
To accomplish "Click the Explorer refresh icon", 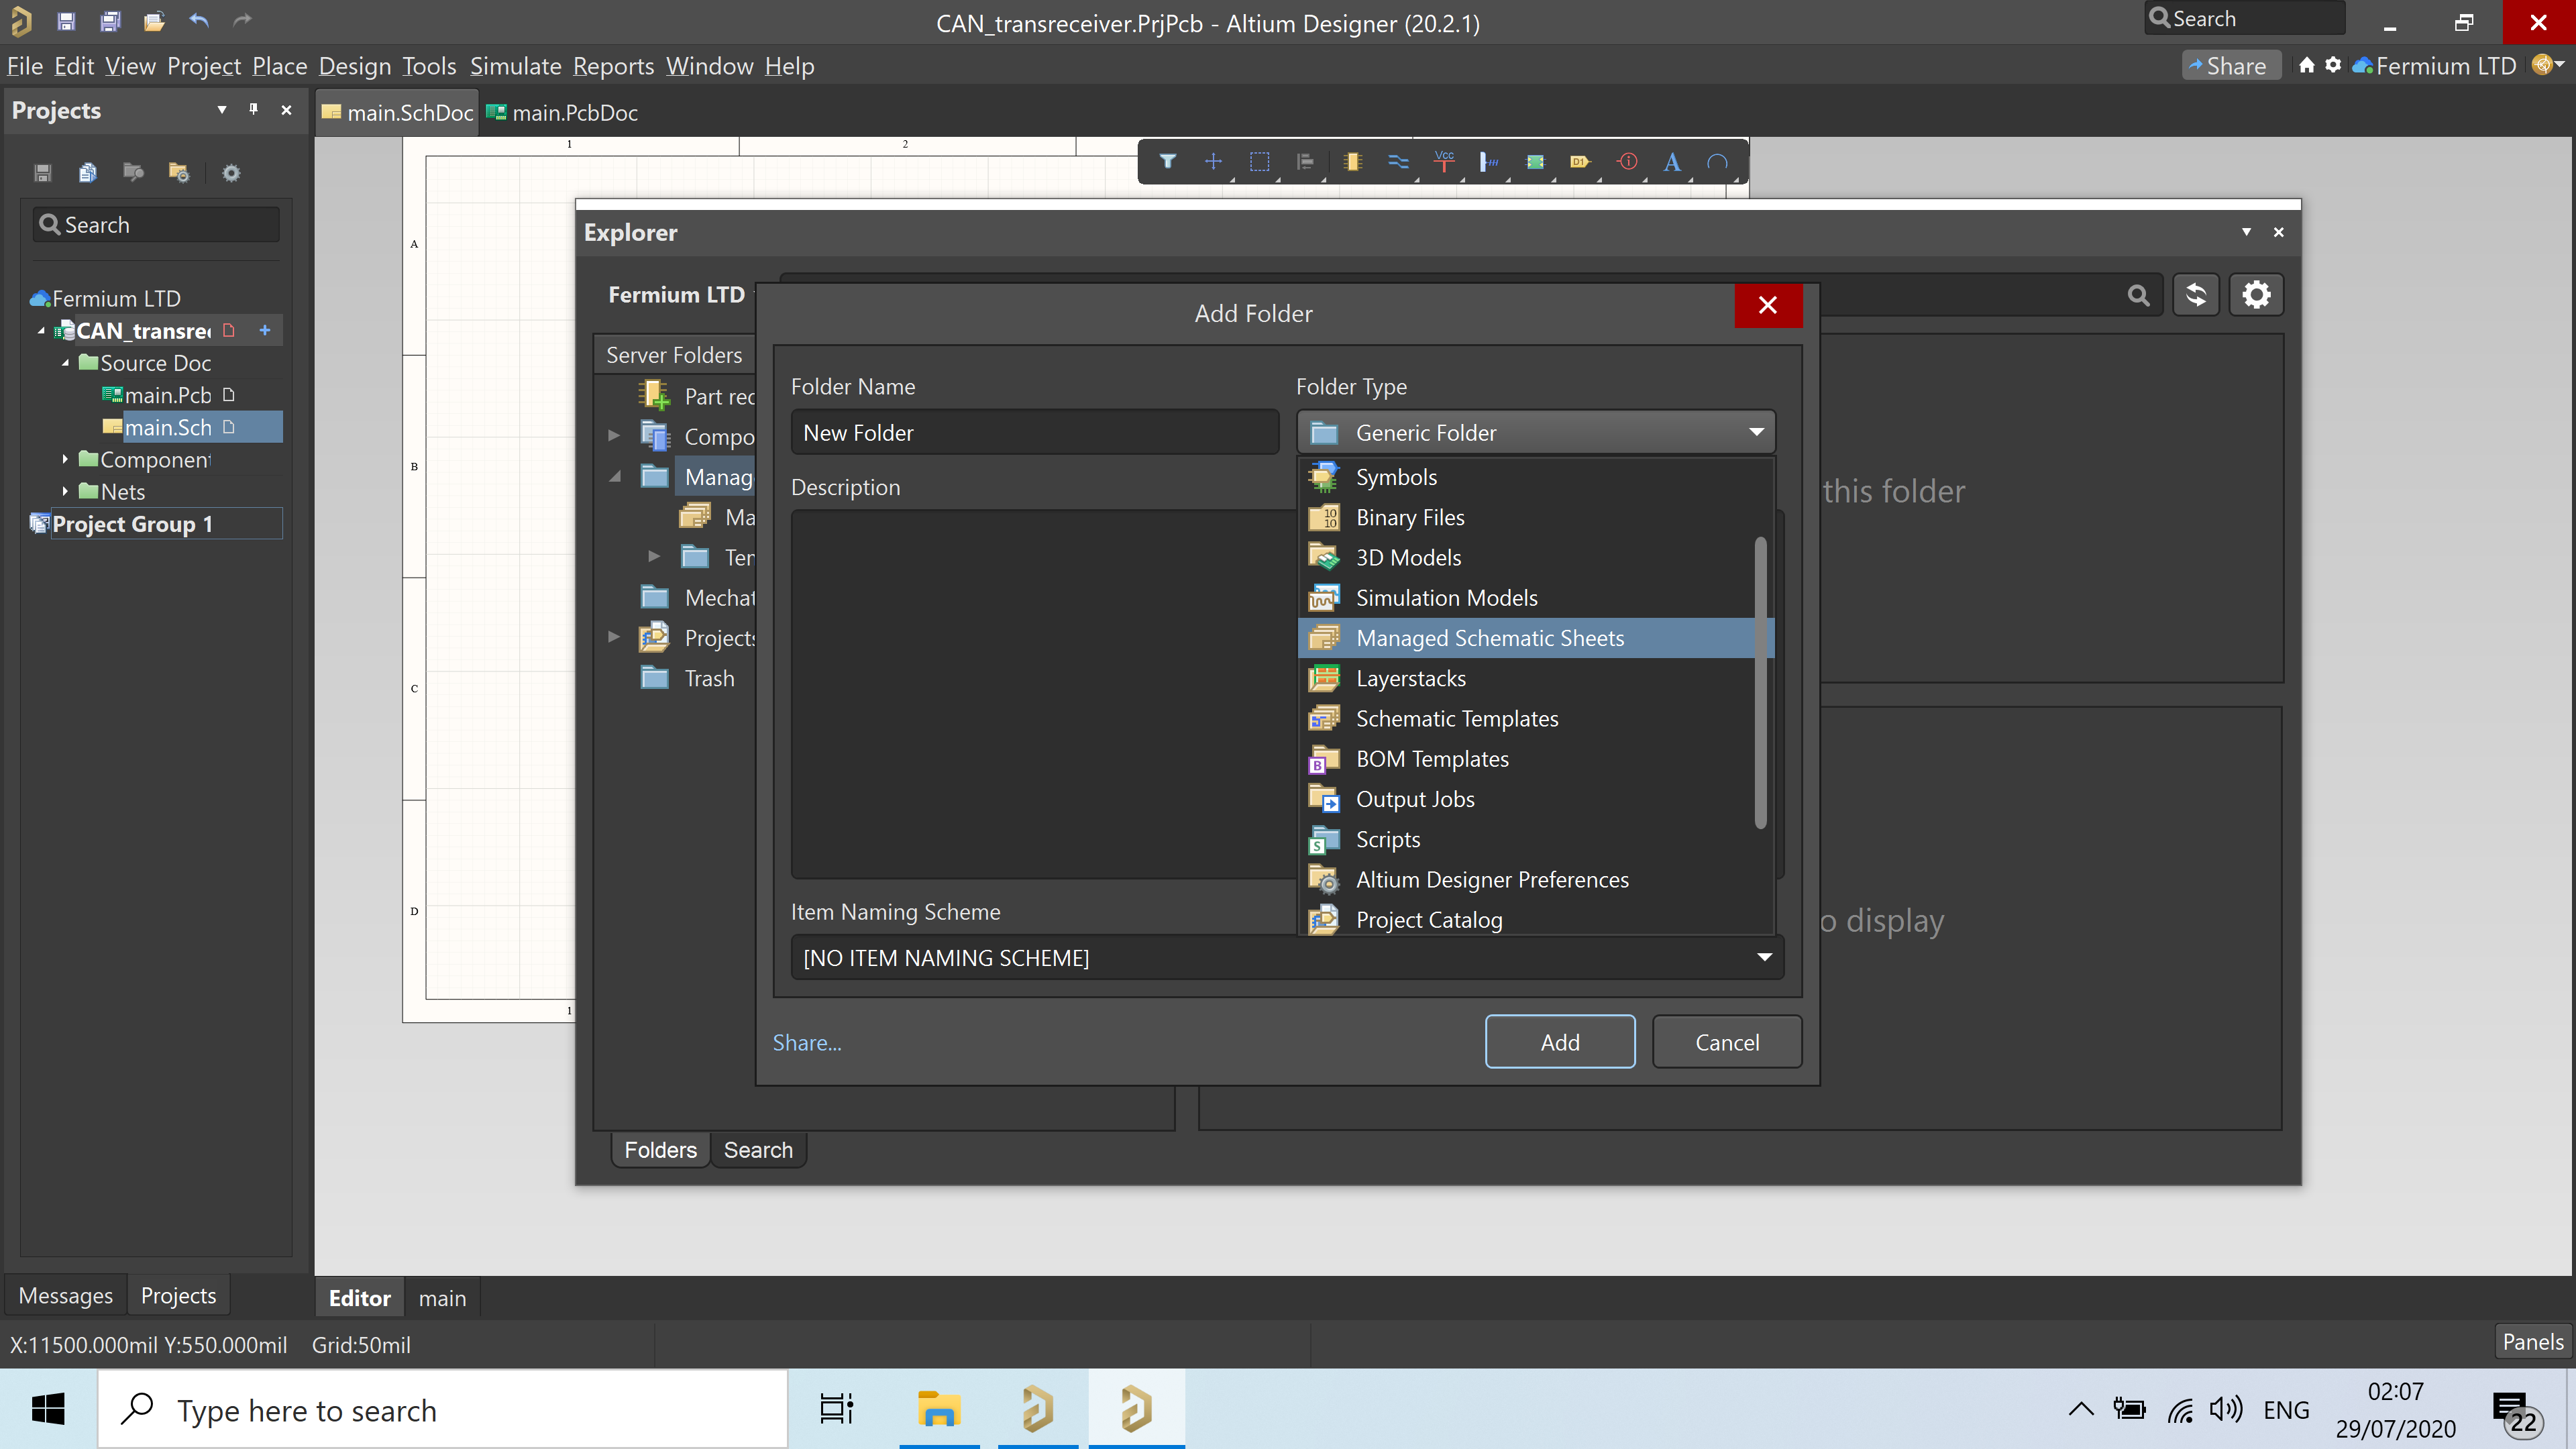I will pos(2196,295).
